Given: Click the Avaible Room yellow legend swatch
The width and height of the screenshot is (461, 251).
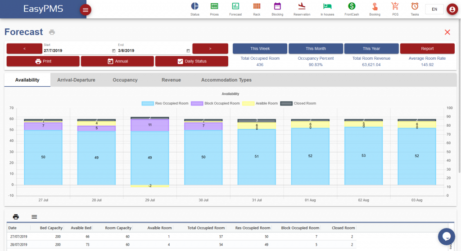Looking at the screenshot, I should tap(249, 103).
